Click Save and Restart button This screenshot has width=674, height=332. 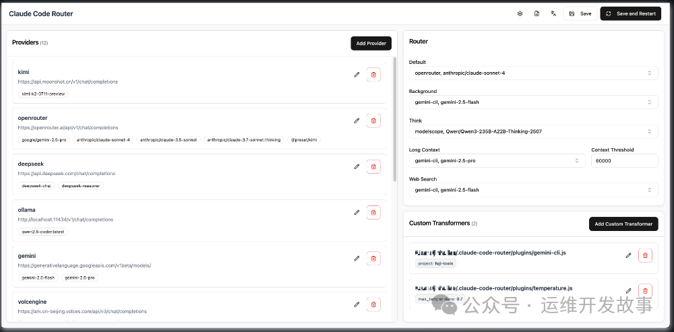tap(630, 13)
